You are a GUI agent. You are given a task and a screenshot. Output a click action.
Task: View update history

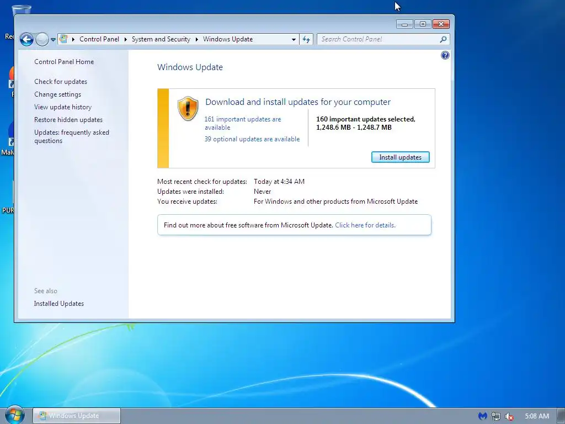click(x=63, y=107)
